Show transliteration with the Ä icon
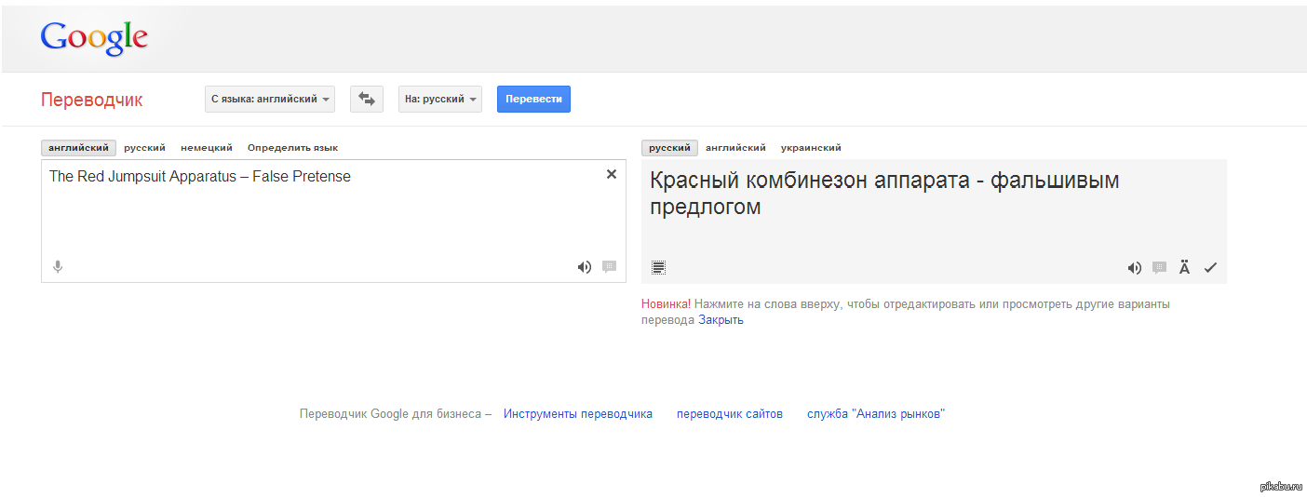Viewport: 1307px width, 497px height. (x=1184, y=268)
